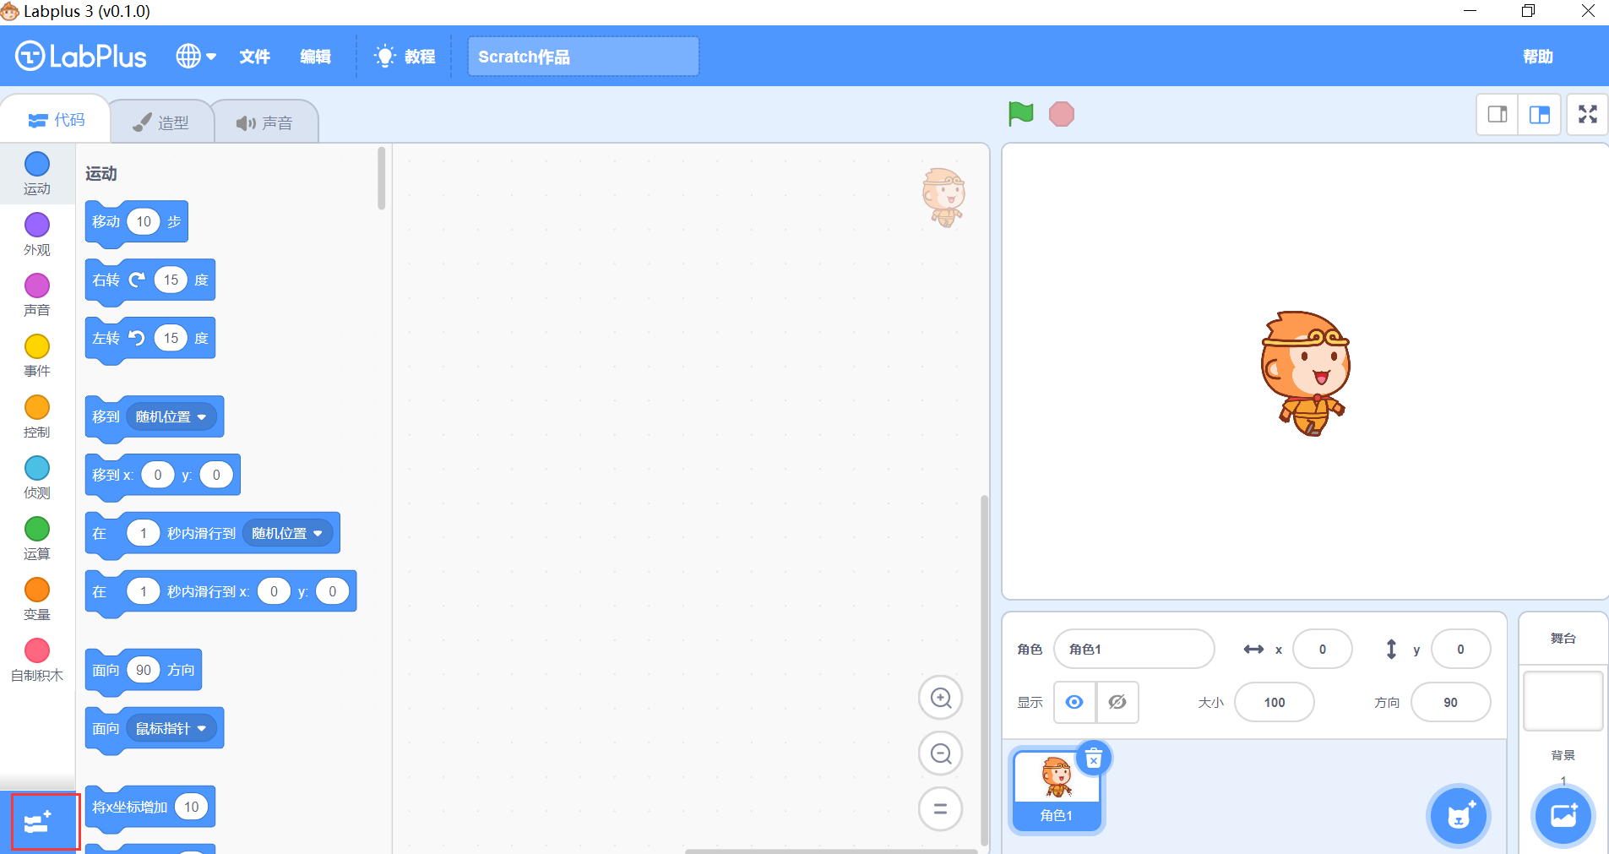Viewport: 1609px width, 854px height.
Task: Select the stage backdrop thumbnail
Action: pyautogui.click(x=1563, y=701)
